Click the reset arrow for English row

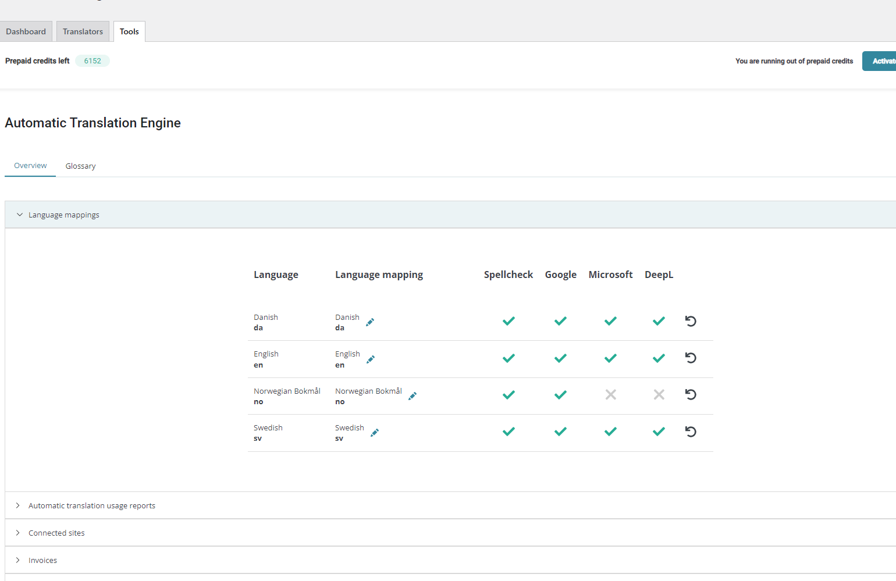pos(691,358)
